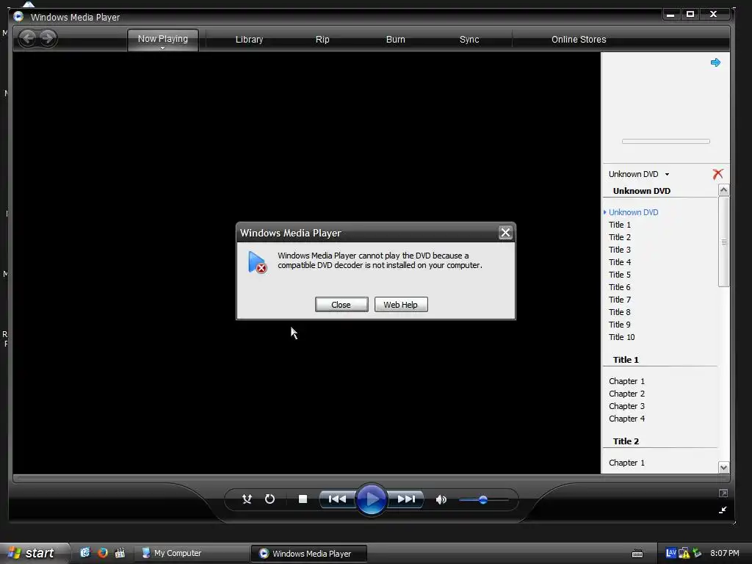The height and width of the screenshot is (564, 752).
Task: Click the Internet Explorer quick launch icon
Action: (85, 552)
